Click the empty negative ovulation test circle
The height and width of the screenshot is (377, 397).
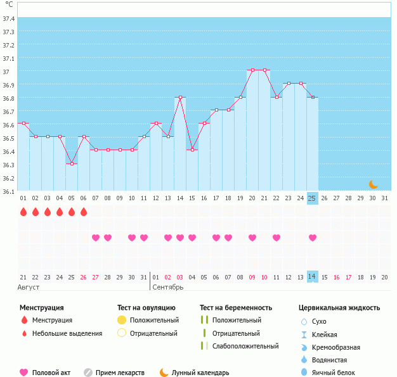click(x=122, y=333)
